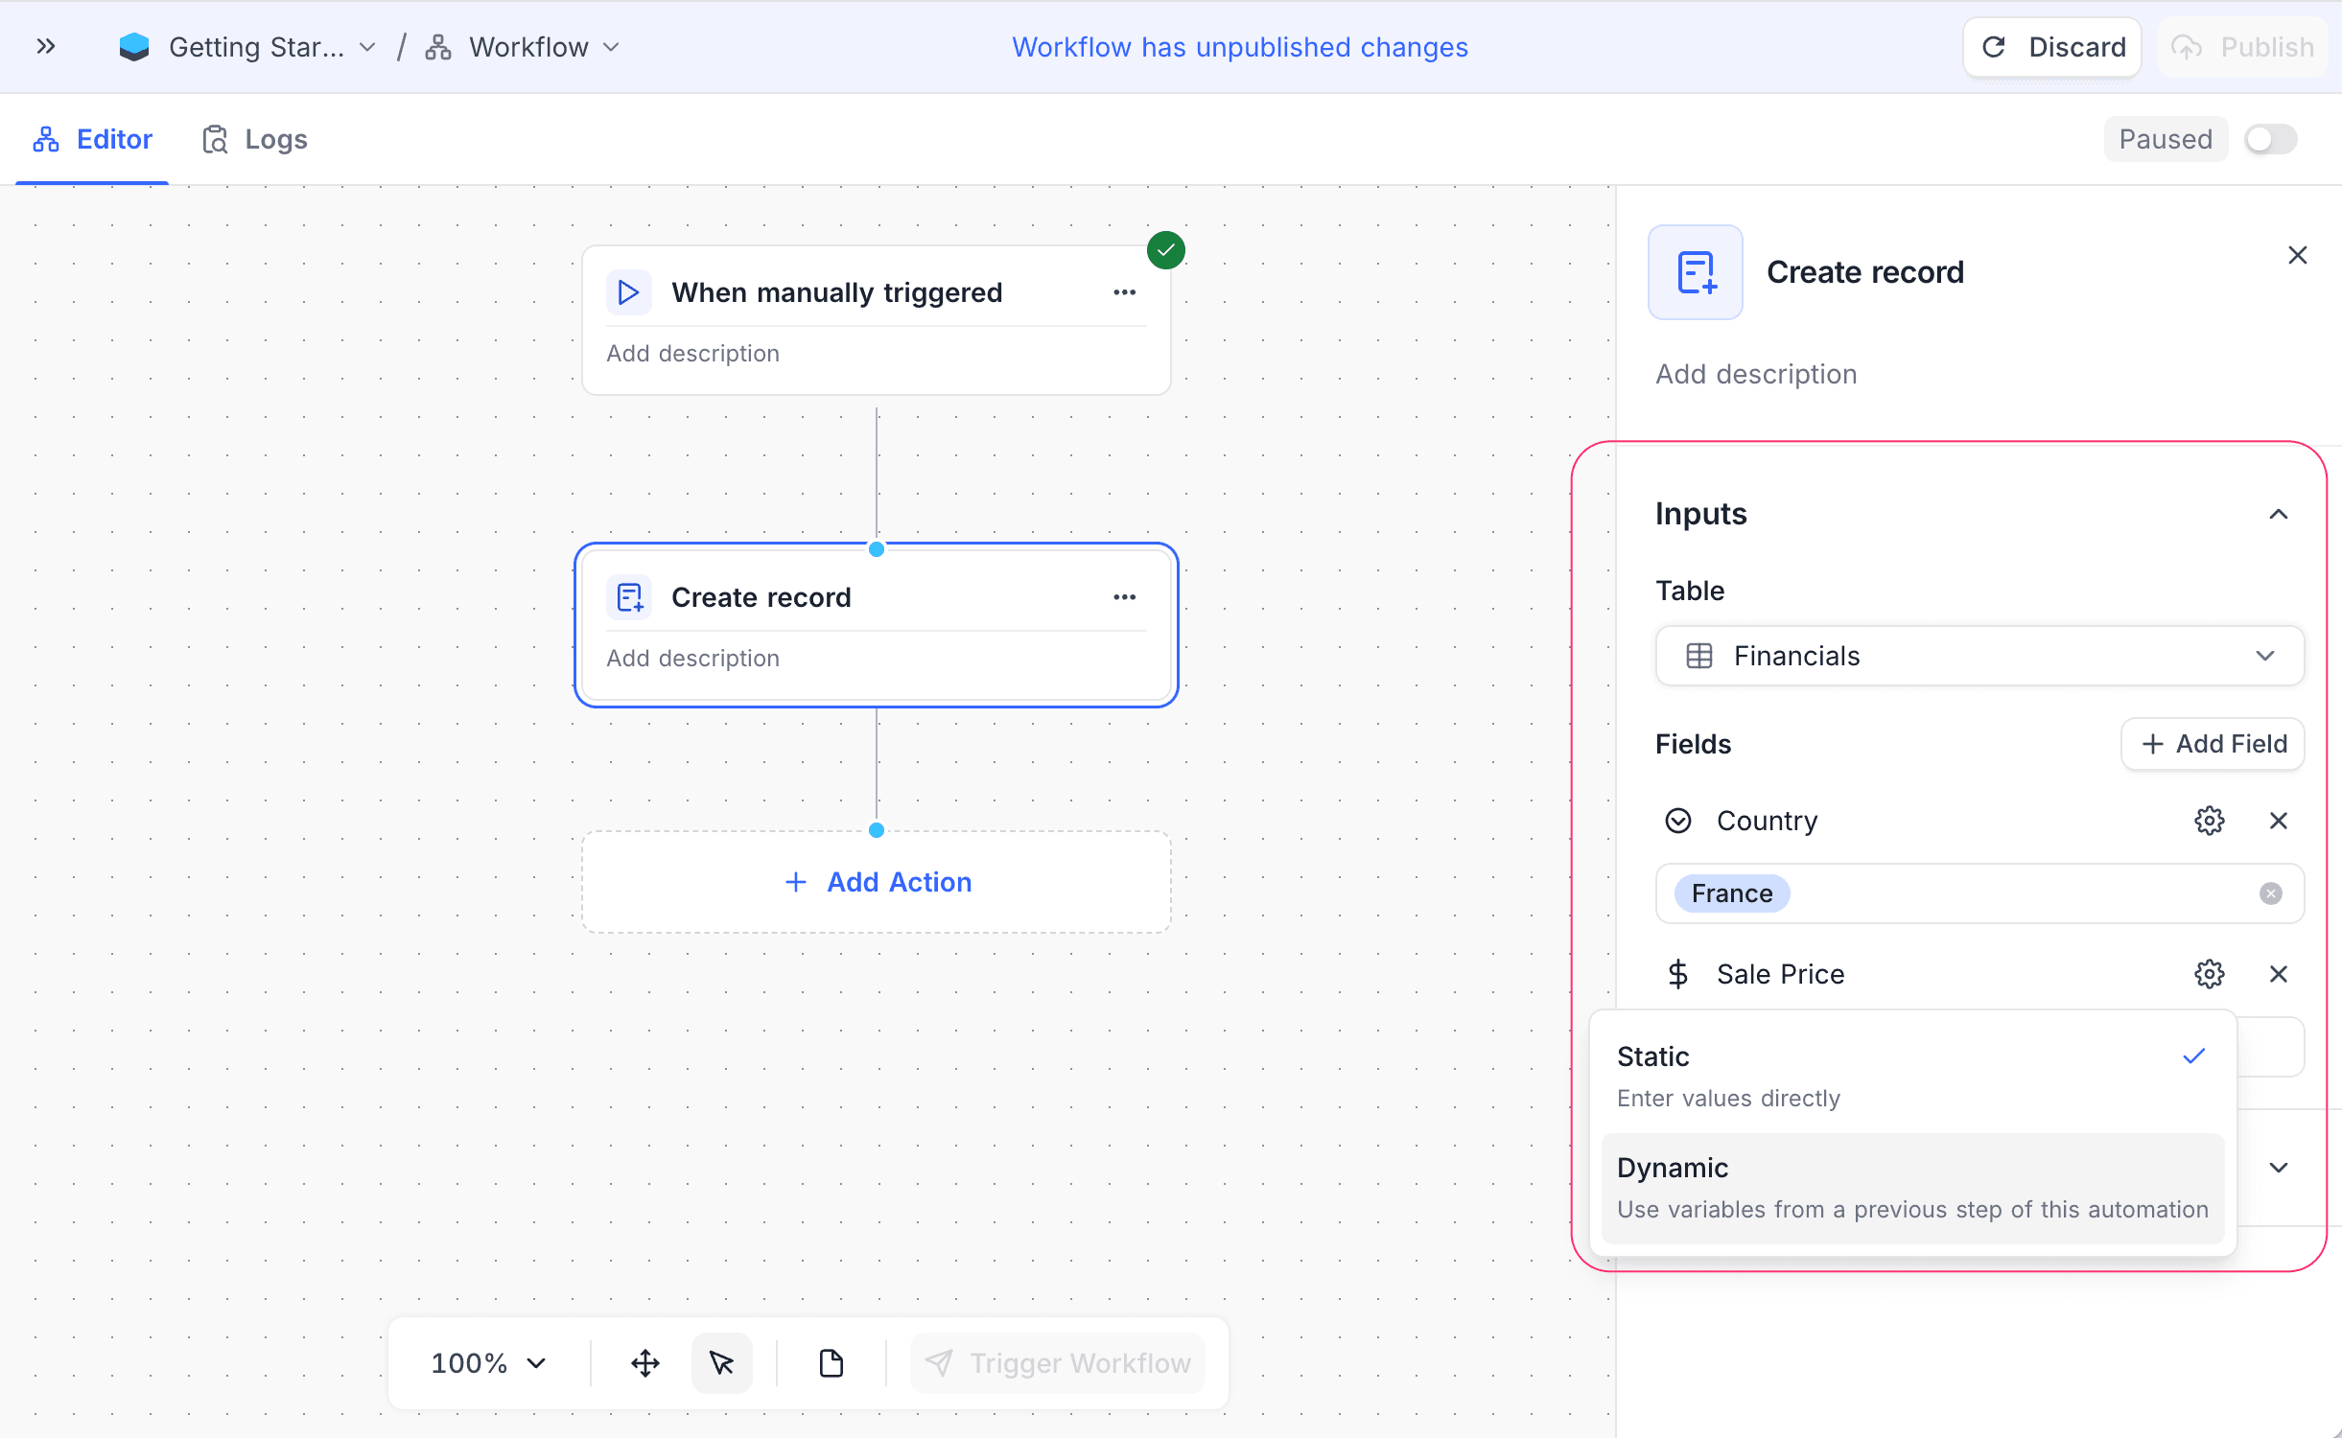Screen dimensions: 2342x1438
Task: Select the Dynamic input mode option
Action: pos(1913,1187)
